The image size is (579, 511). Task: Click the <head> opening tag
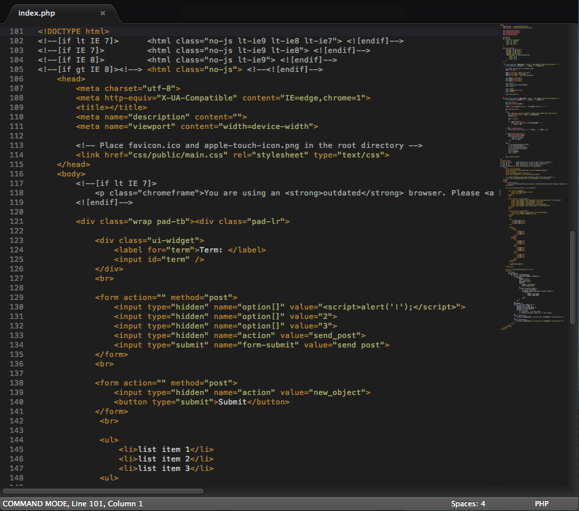71,79
